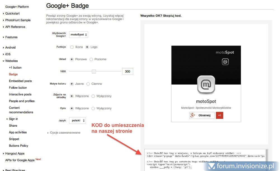Viewport: 280px width, 171px height.
Task: Open the +1 button sidebar page
Action: coord(15,68)
